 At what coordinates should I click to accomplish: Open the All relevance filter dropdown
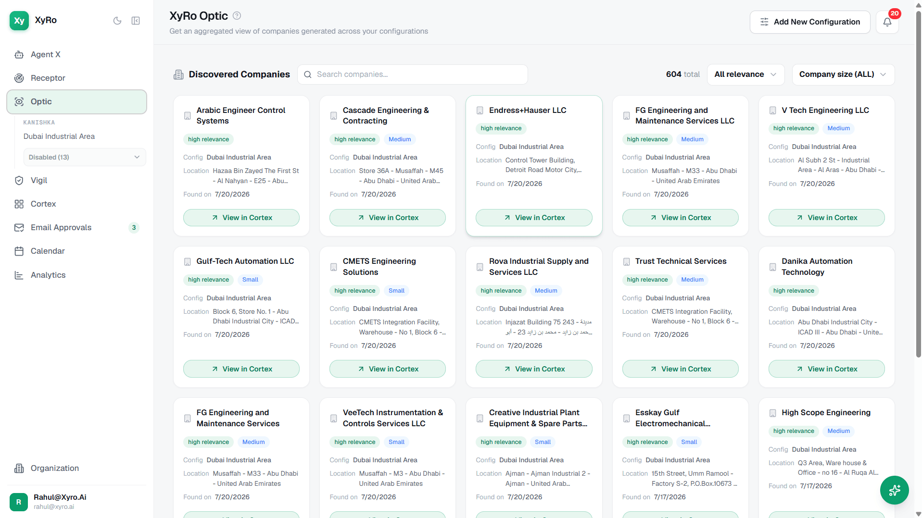coord(745,74)
